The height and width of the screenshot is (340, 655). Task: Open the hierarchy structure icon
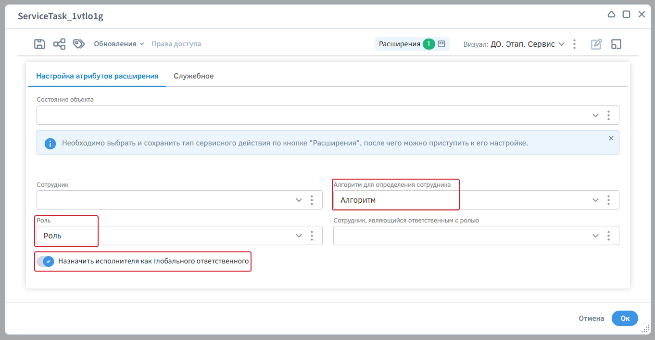coord(59,44)
